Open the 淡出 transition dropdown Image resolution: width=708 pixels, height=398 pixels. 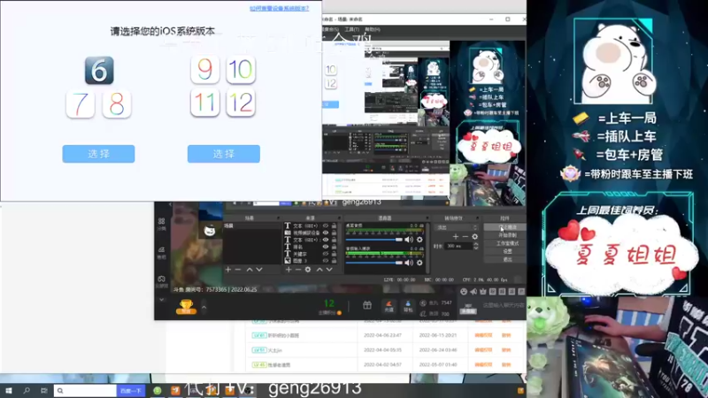(x=457, y=227)
